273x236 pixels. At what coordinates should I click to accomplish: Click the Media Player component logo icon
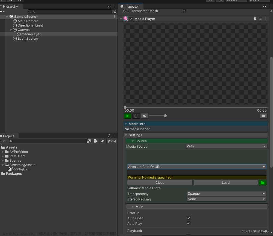coord(125,19)
